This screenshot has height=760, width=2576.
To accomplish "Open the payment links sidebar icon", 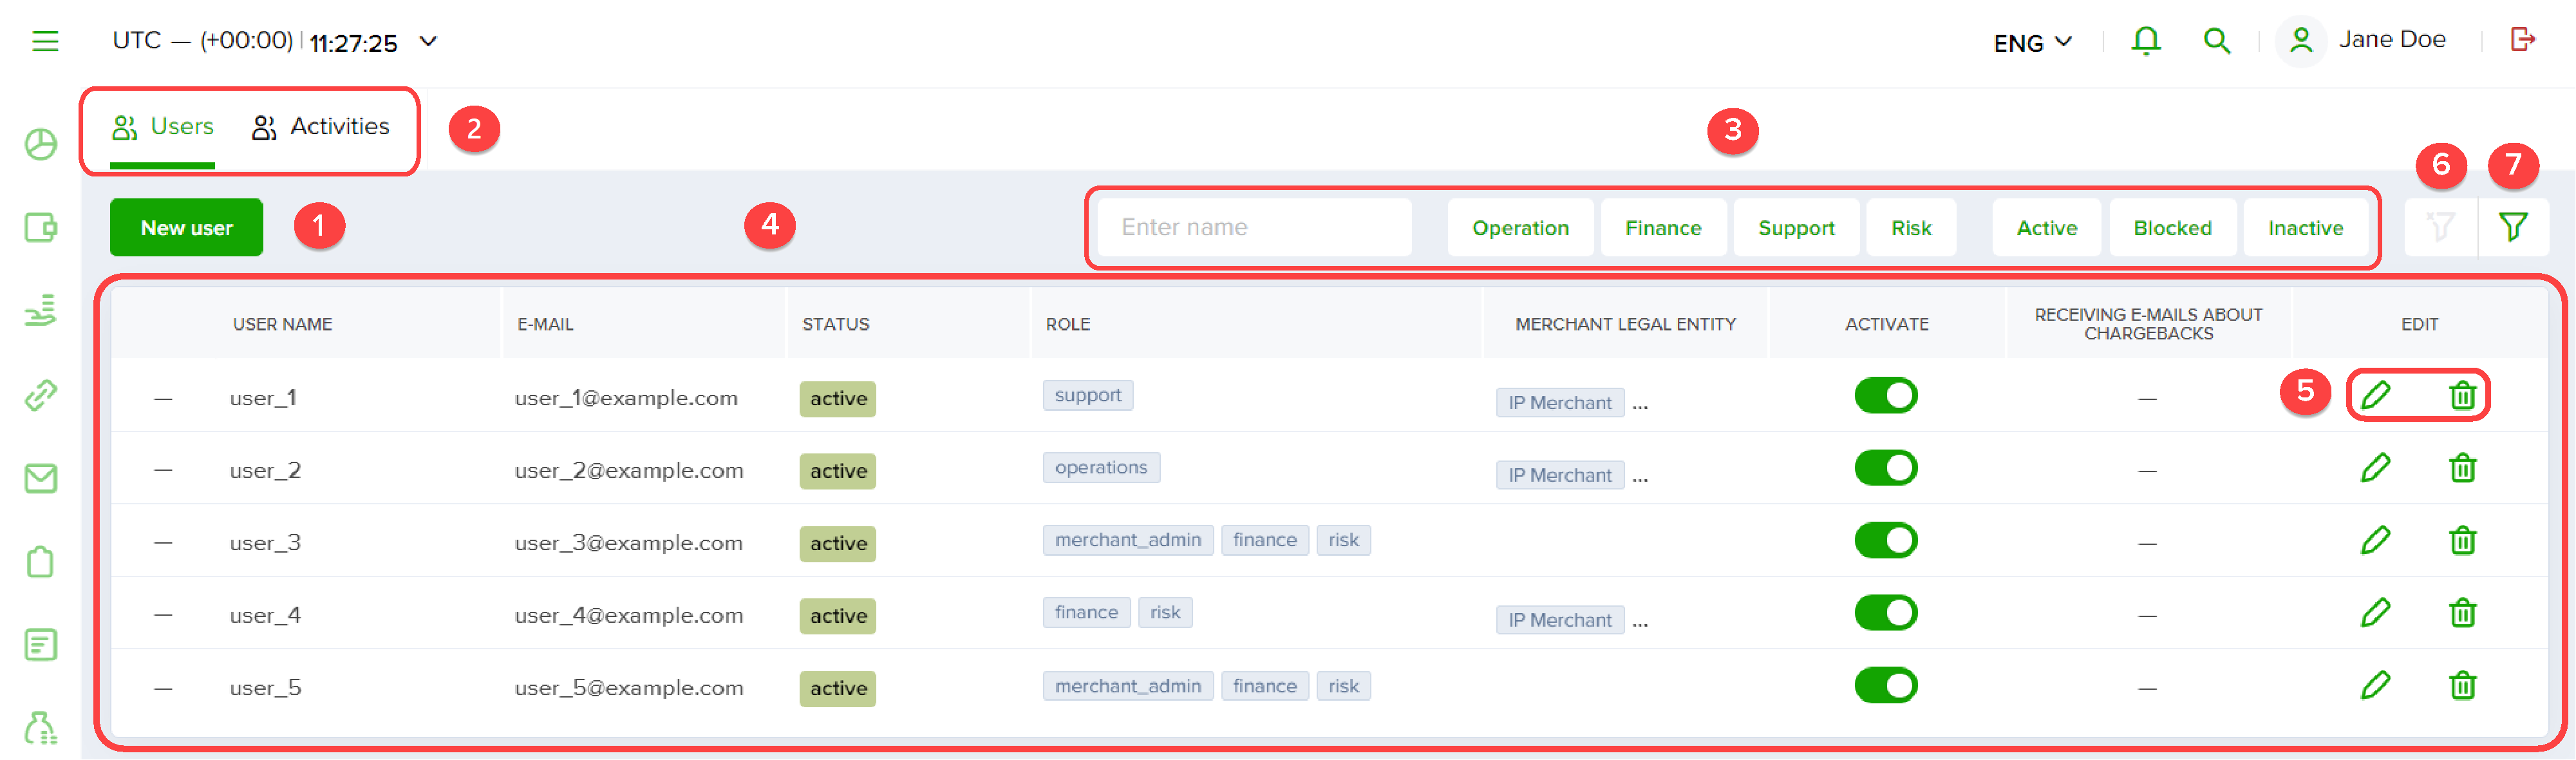I will click(x=41, y=395).
